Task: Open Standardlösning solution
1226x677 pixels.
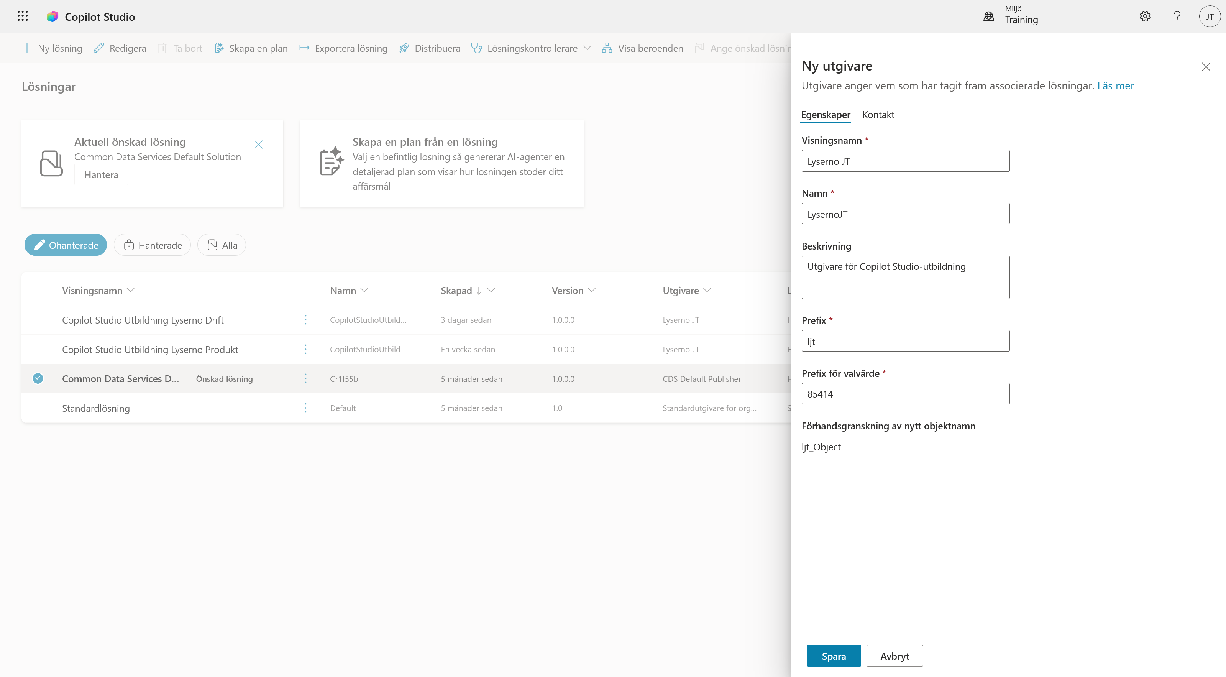Action: [96, 408]
